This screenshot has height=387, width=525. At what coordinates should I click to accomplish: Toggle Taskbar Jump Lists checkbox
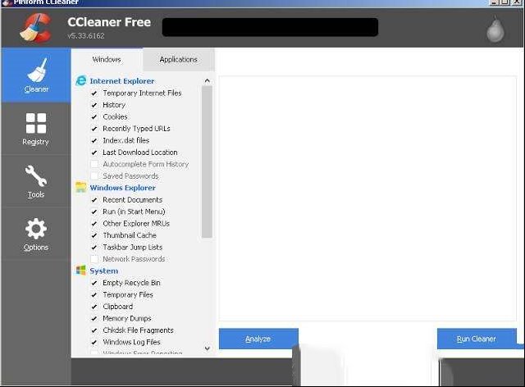pos(94,247)
